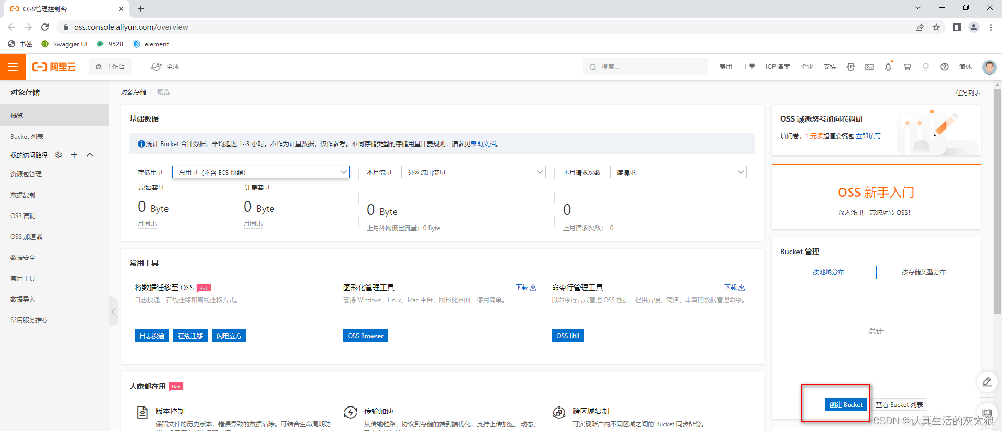Switch to 按存储类型分布 tab
Viewport: 1002px width, 431px height.
tap(924, 272)
